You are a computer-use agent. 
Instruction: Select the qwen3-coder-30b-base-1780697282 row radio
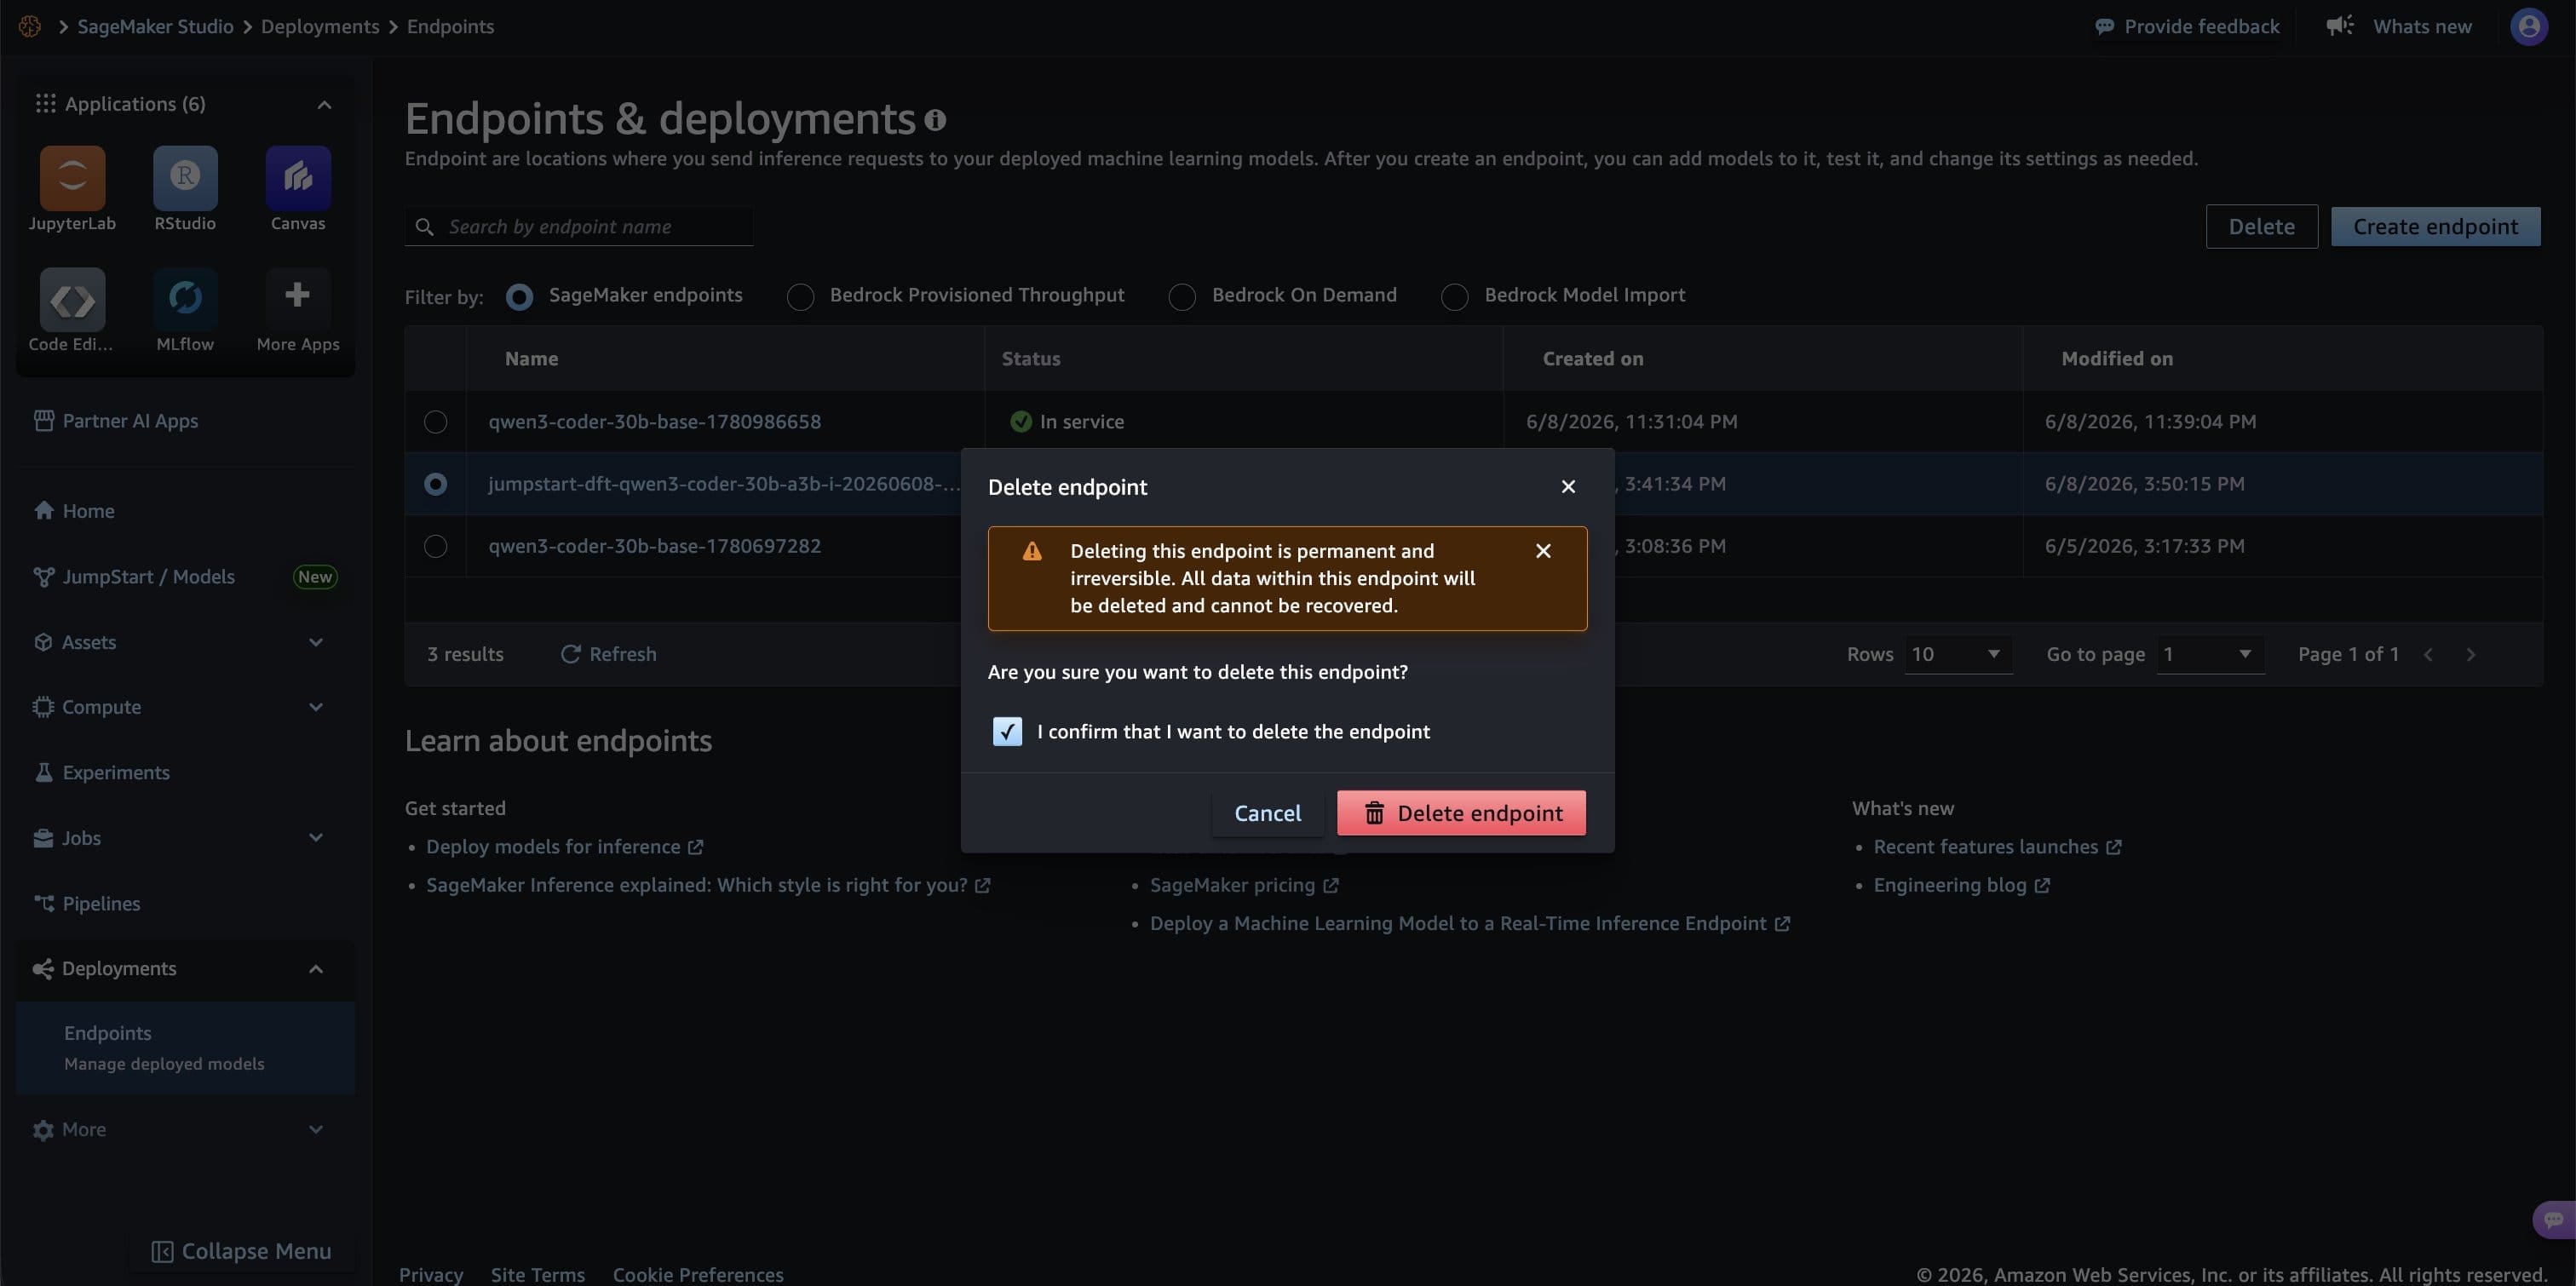435,546
